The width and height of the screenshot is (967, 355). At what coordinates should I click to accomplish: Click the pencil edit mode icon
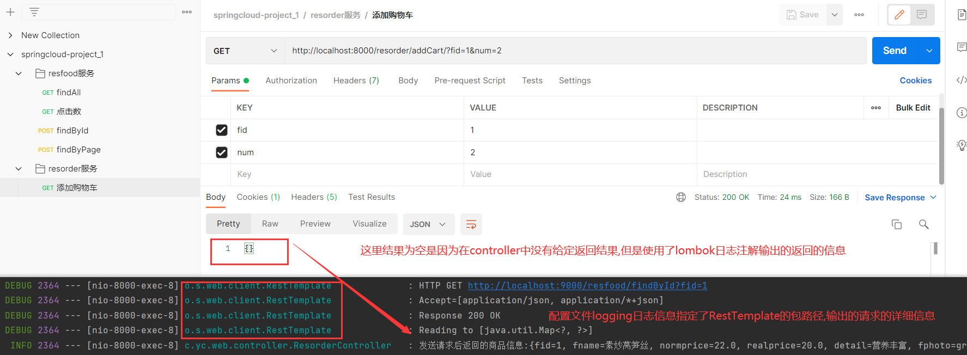pyautogui.click(x=899, y=15)
